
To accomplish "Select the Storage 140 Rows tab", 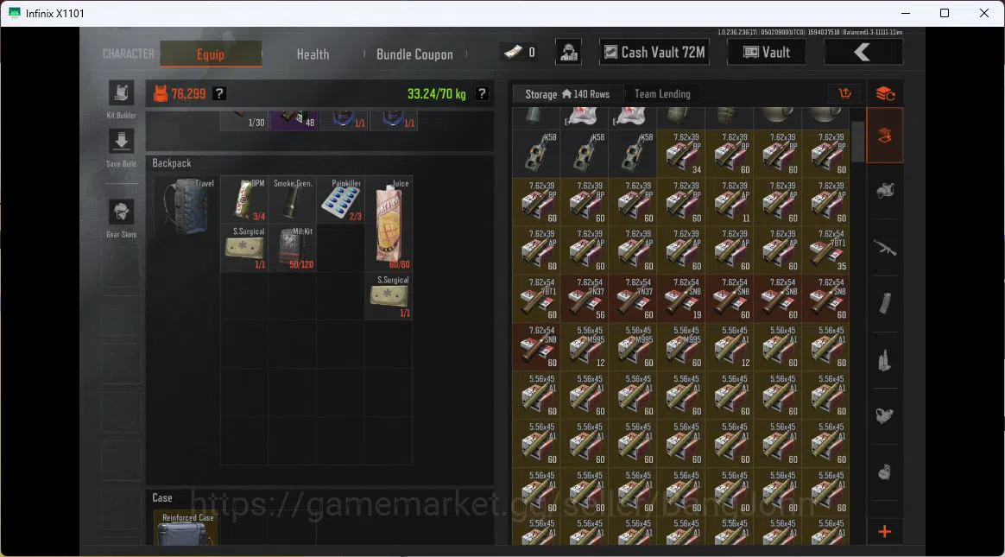I will (567, 94).
